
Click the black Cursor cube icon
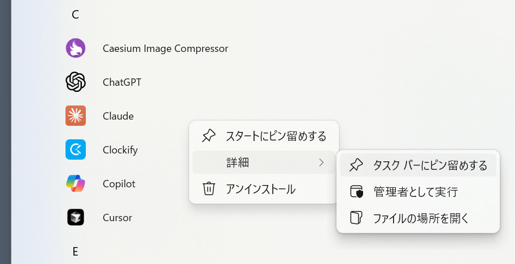[75, 217]
